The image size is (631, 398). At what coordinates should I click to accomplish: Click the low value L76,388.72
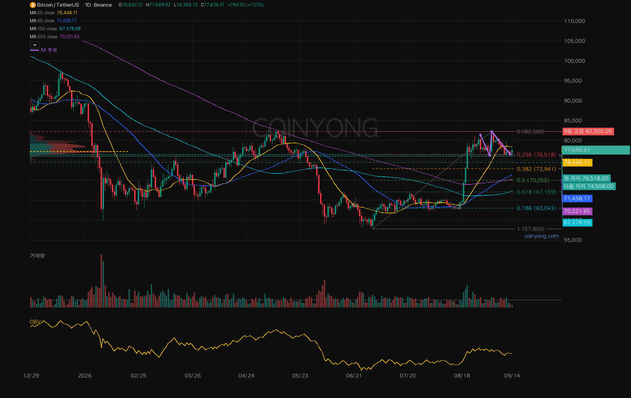click(186, 5)
